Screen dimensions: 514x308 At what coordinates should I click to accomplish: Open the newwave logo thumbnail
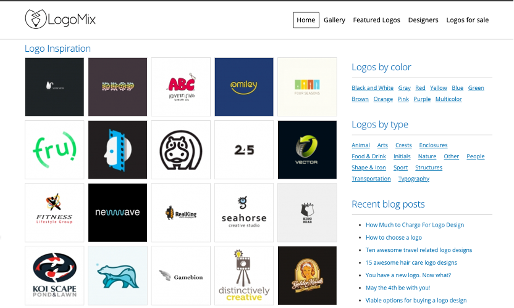click(117, 213)
